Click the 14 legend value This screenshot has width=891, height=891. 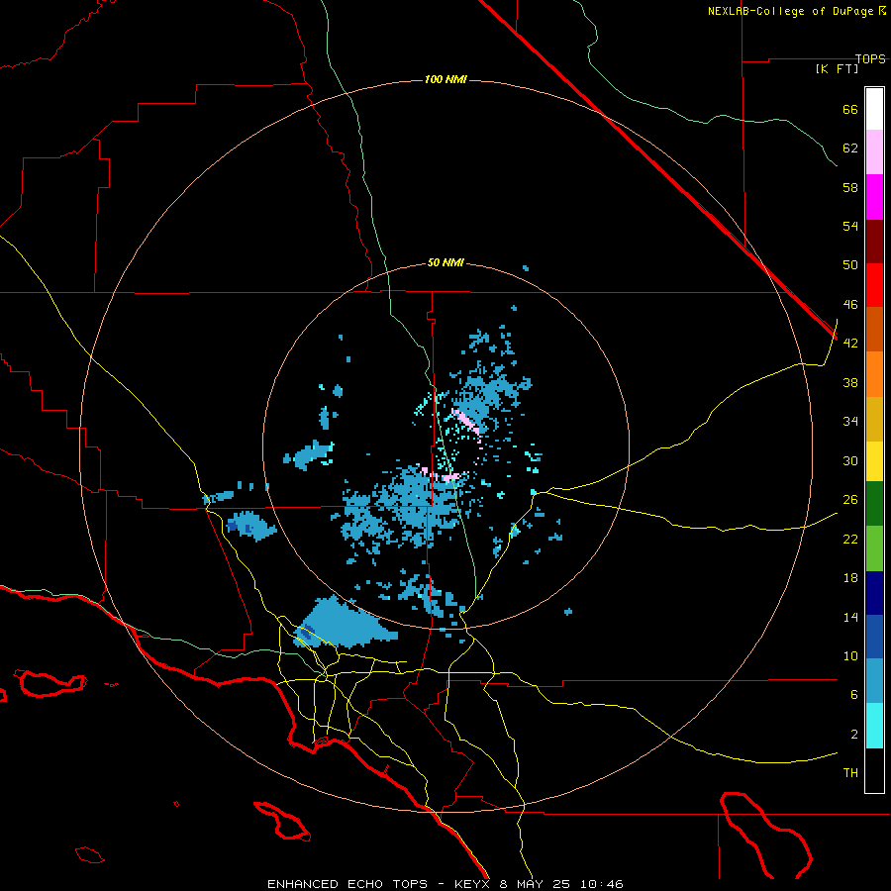(x=850, y=617)
